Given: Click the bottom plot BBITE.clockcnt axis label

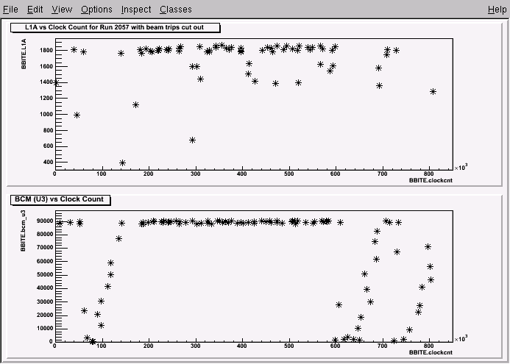Looking at the screenshot, I should point(431,352).
